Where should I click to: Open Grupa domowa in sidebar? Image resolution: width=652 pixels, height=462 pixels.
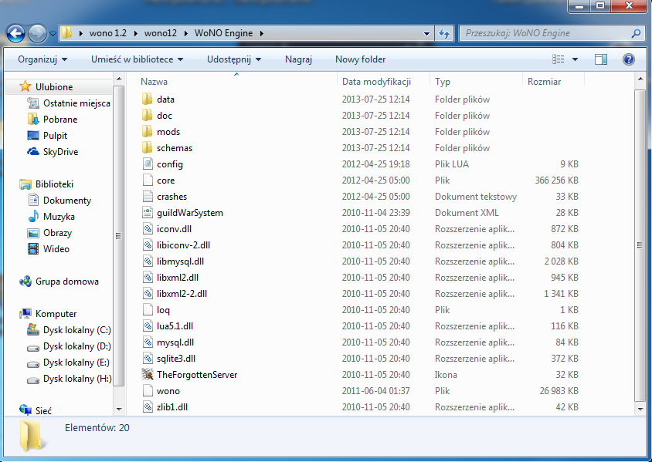[67, 281]
